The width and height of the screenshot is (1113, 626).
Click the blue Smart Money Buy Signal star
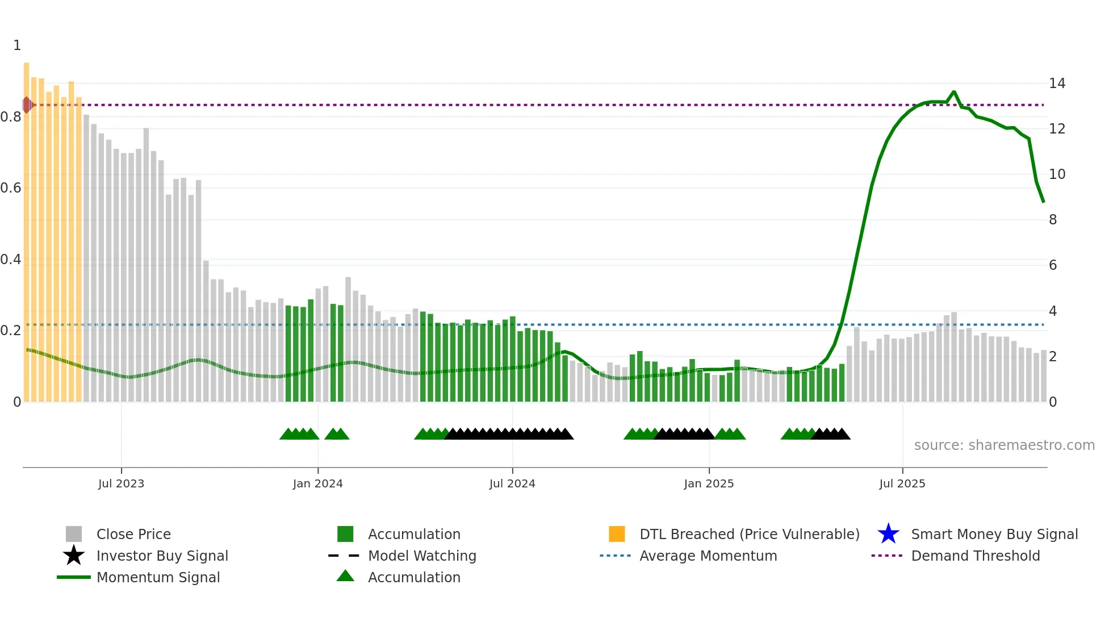[x=888, y=534]
